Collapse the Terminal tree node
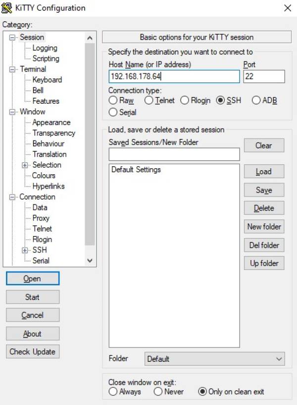This screenshot has height=405, width=297. [x=12, y=69]
